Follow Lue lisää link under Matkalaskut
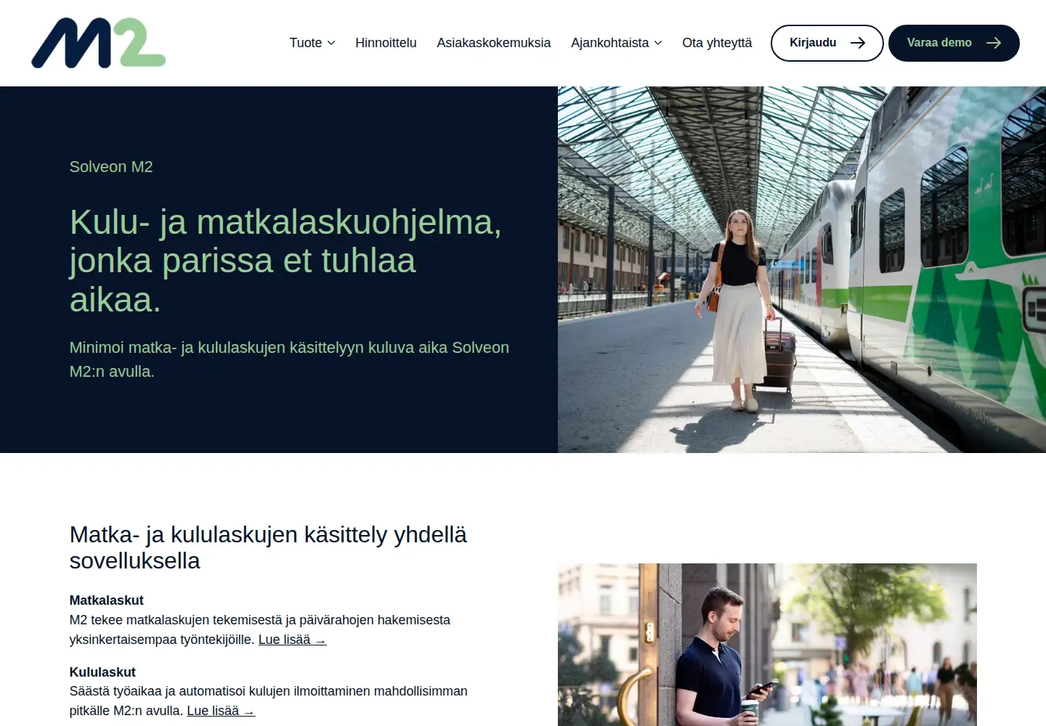1046x726 pixels. tap(293, 640)
